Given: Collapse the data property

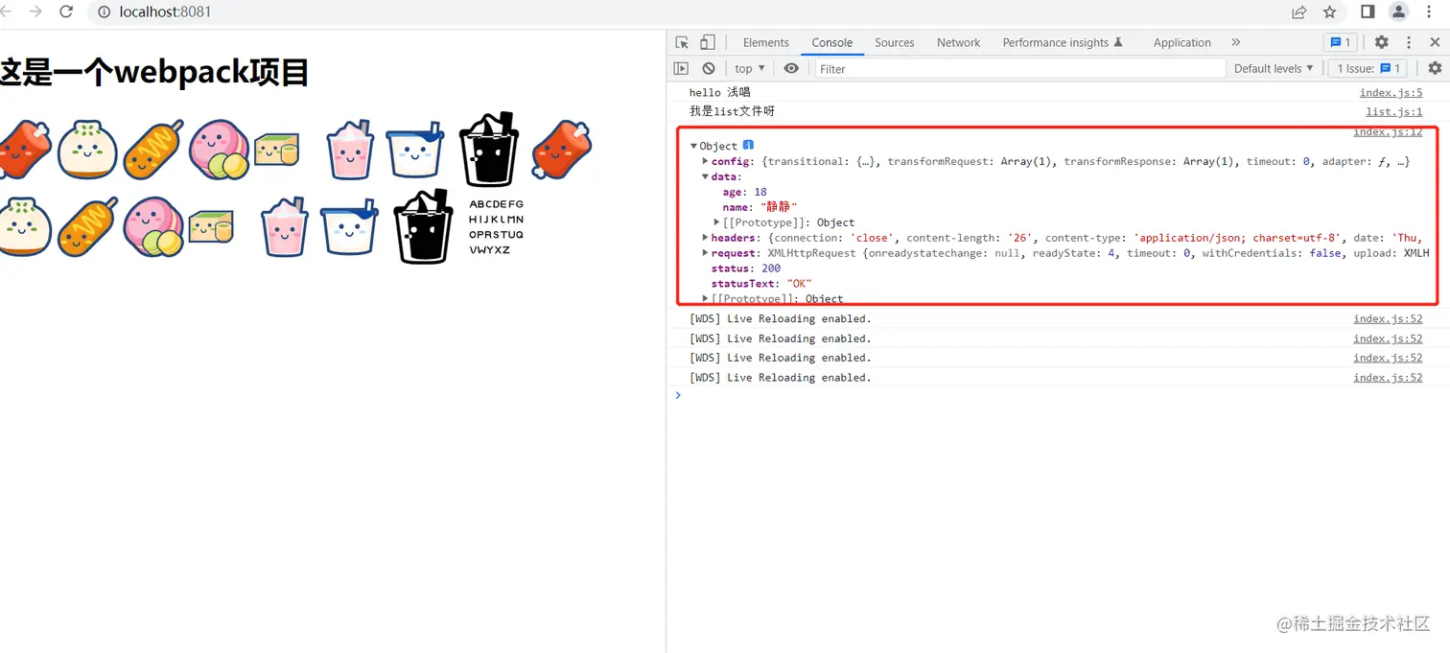Looking at the screenshot, I should 706,176.
